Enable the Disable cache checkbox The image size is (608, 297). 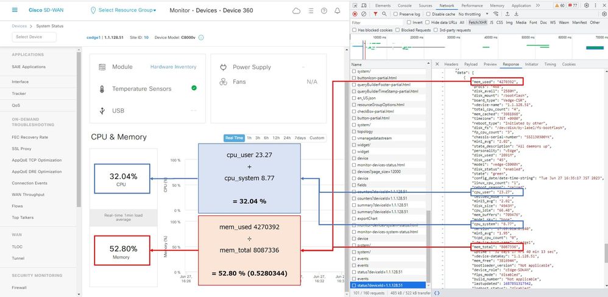(x=428, y=14)
